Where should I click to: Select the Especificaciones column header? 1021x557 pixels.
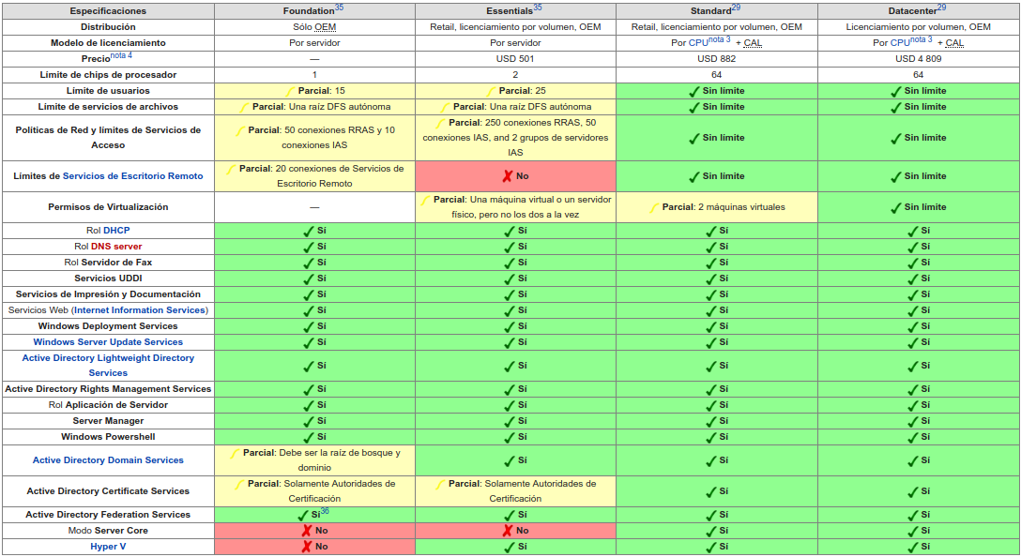(x=108, y=11)
